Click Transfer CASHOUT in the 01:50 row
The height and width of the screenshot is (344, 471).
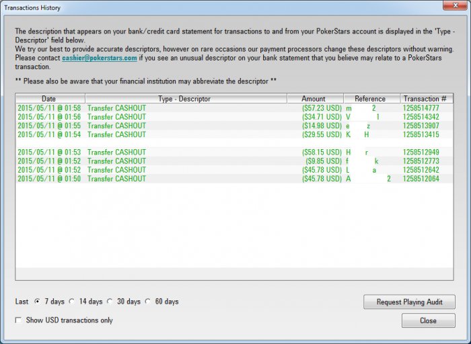click(x=116, y=179)
